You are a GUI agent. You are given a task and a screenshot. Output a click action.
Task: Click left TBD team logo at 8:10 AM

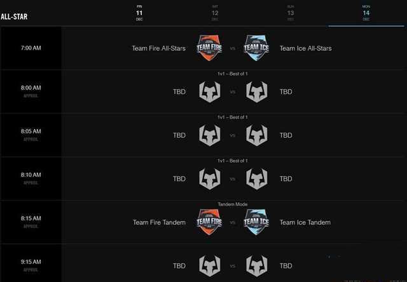coord(210,178)
